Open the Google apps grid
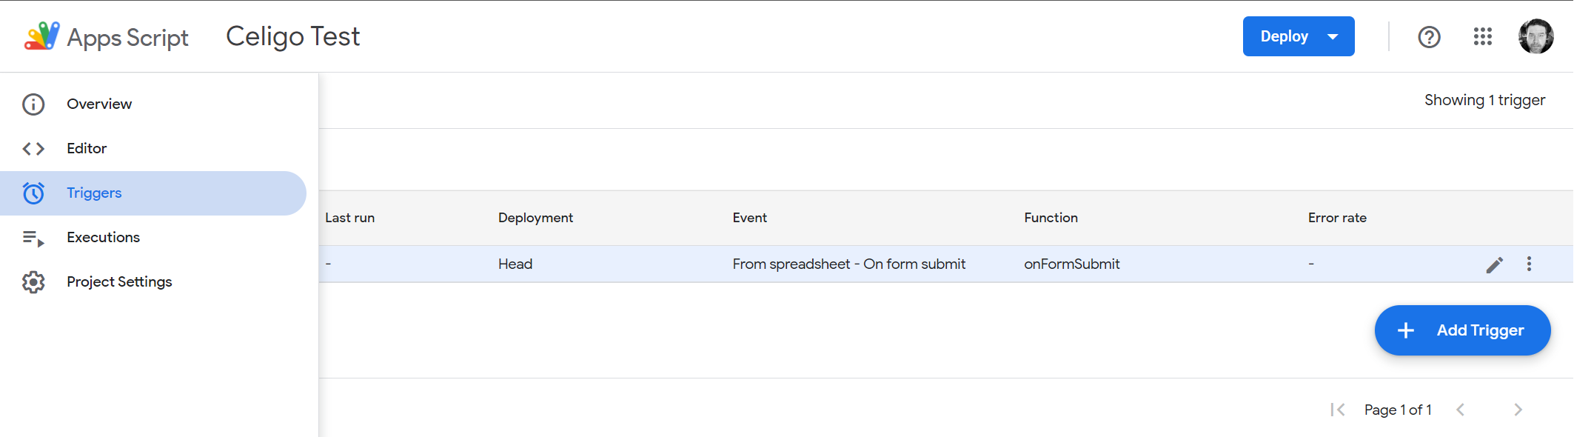This screenshot has width=1574, height=437. (x=1482, y=36)
